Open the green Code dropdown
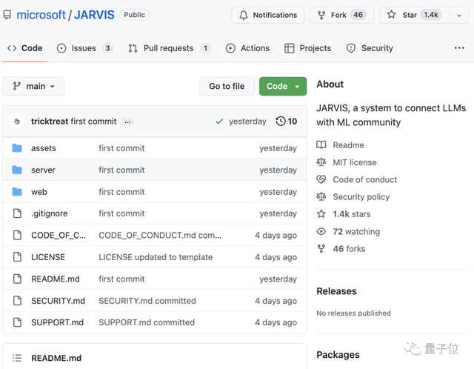 tap(282, 86)
